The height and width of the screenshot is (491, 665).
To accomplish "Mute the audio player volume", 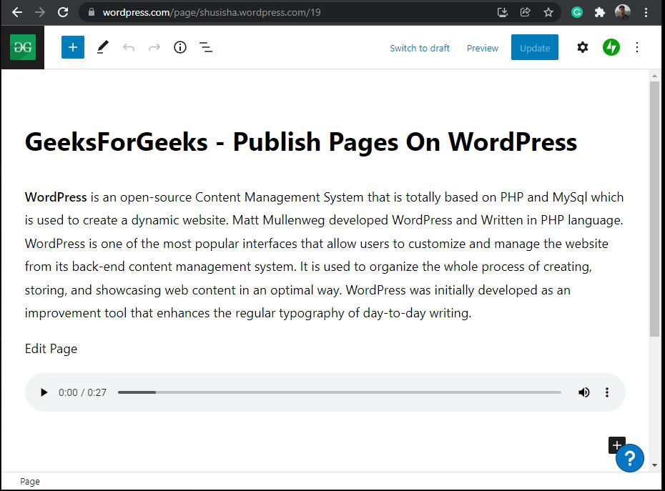I will (584, 392).
